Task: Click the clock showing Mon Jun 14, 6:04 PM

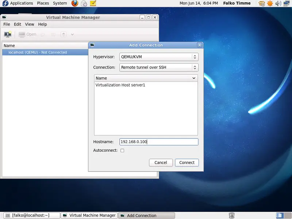Action: 199,3
